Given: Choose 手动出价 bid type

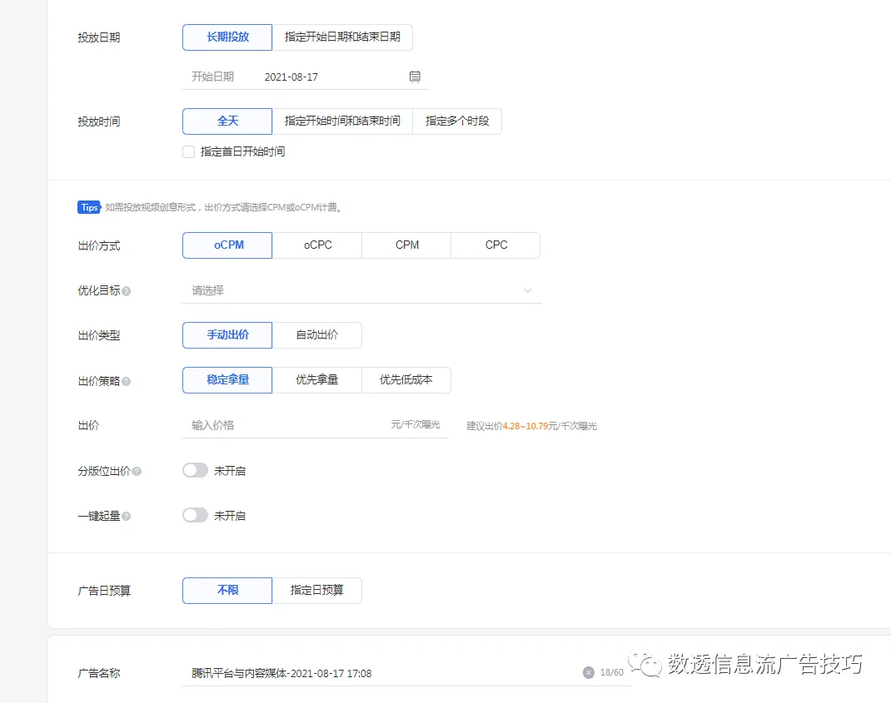Looking at the screenshot, I should [x=227, y=335].
